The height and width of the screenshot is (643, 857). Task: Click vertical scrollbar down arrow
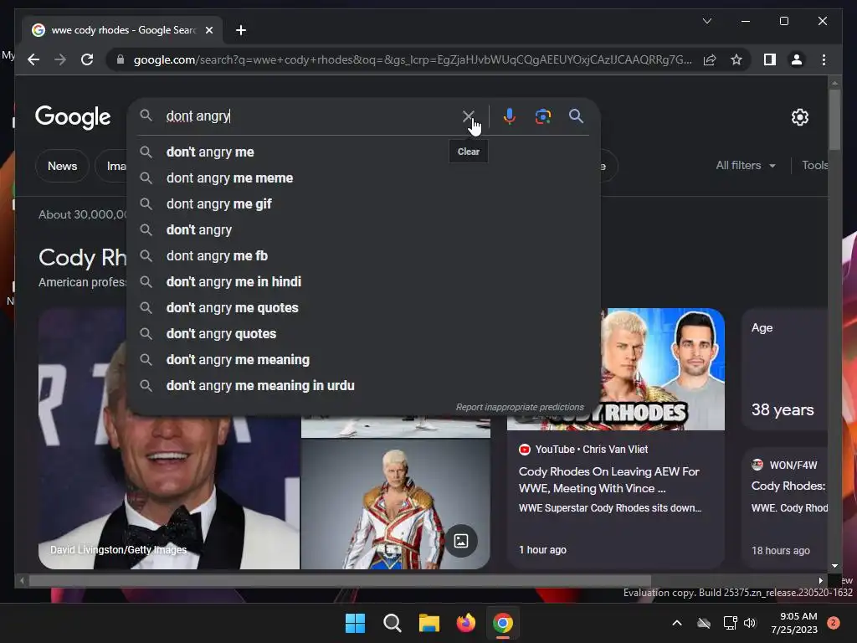coord(834,566)
